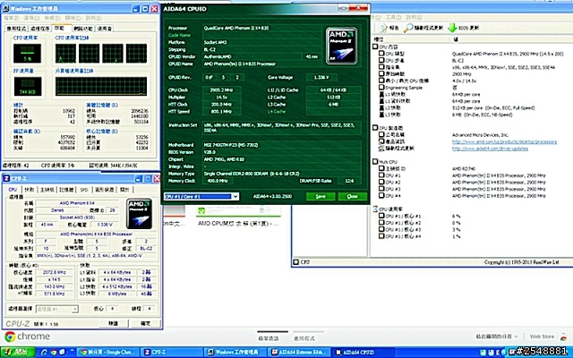Open the aida64.com driver-updates link
The image size is (573, 358).
pos(490,149)
